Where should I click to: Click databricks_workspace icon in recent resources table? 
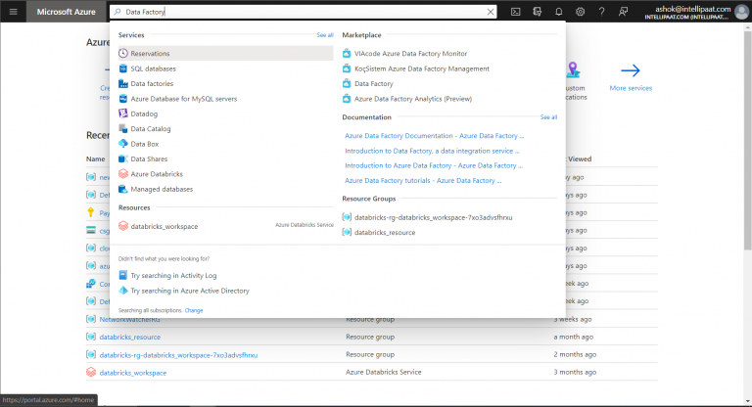pos(91,372)
